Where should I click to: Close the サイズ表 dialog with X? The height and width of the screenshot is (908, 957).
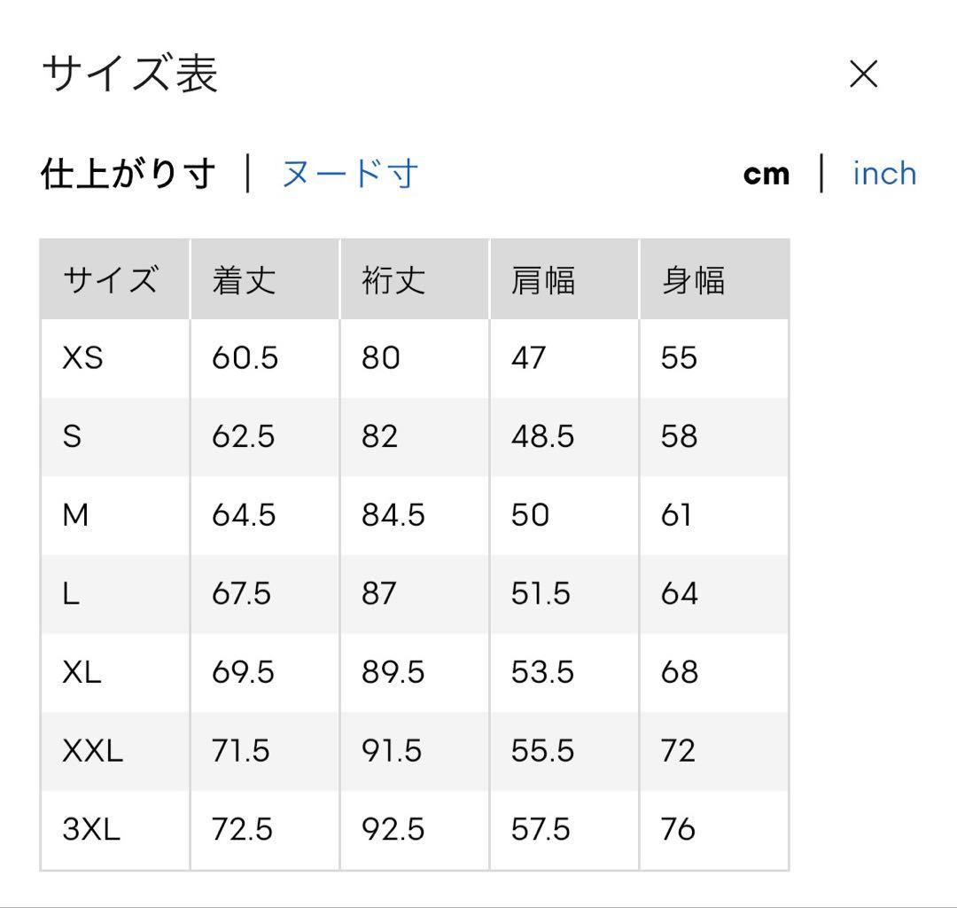click(x=864, y=74)
